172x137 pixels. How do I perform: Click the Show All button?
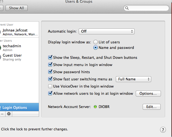[x=16, y=8]
